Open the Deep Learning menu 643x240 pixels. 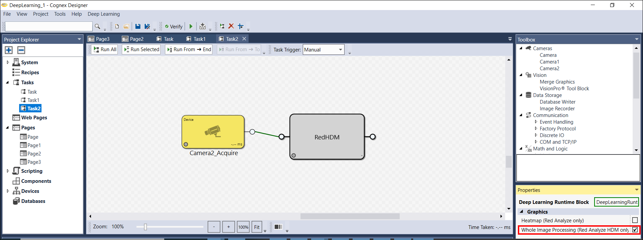pyautogui.click(x=103, y=14)
